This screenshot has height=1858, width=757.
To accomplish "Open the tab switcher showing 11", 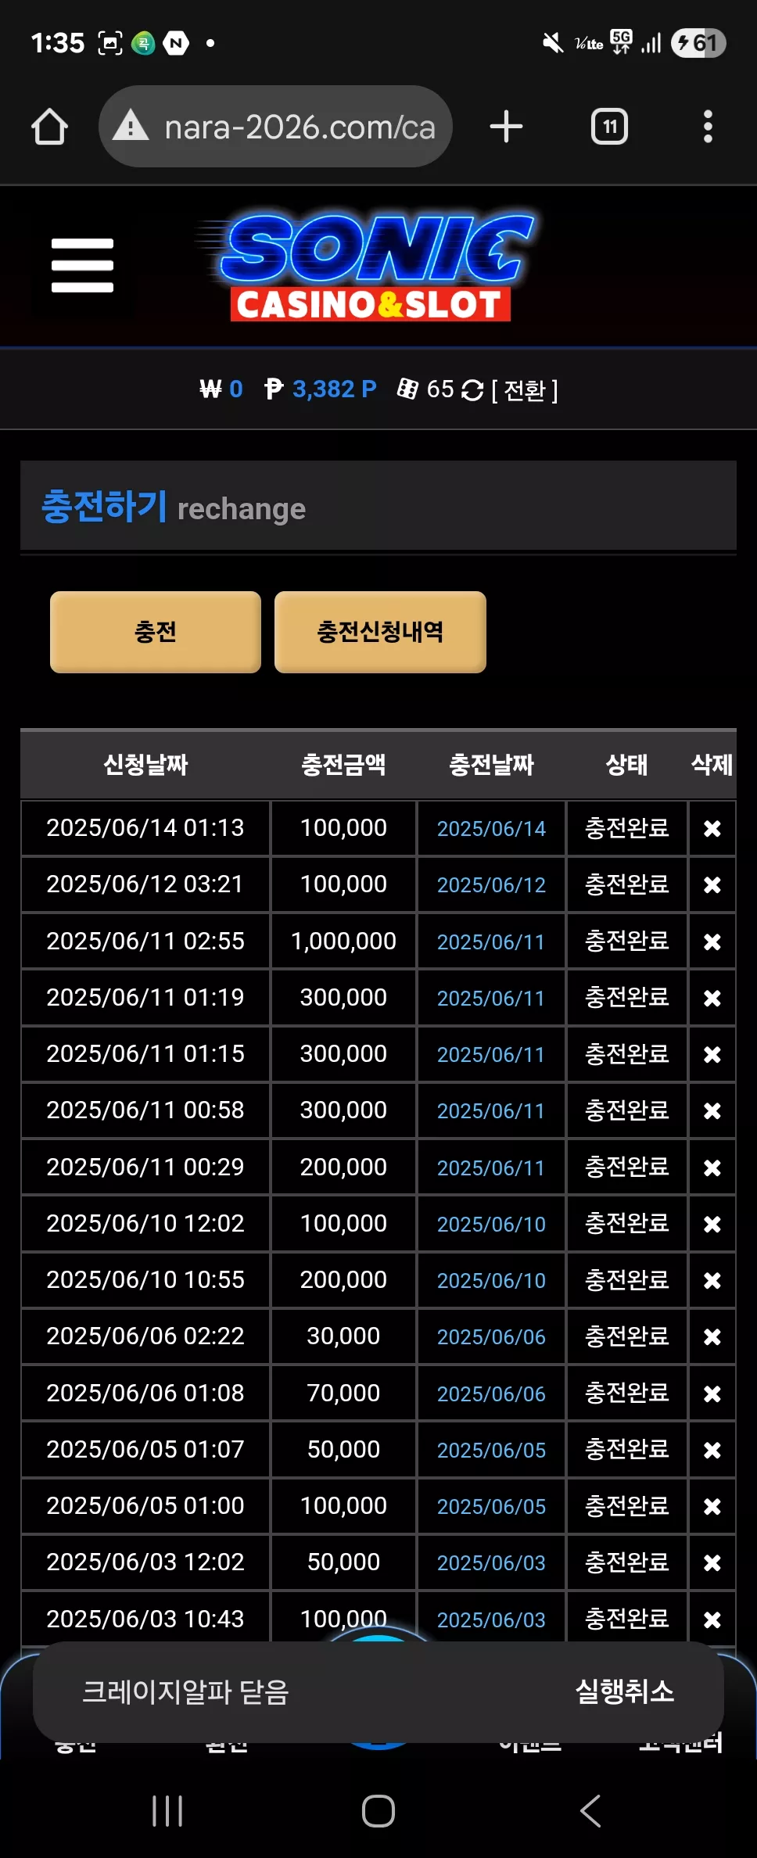I will pos(609,127).
